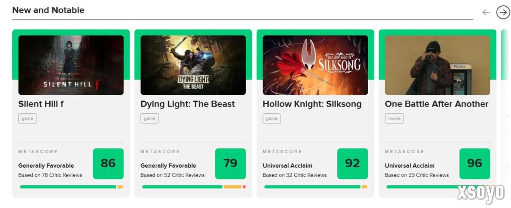Click the Hollow Knight: Silksong title link
The width and height of the screenshot is (511, 208).
click(x=312, y=104)
